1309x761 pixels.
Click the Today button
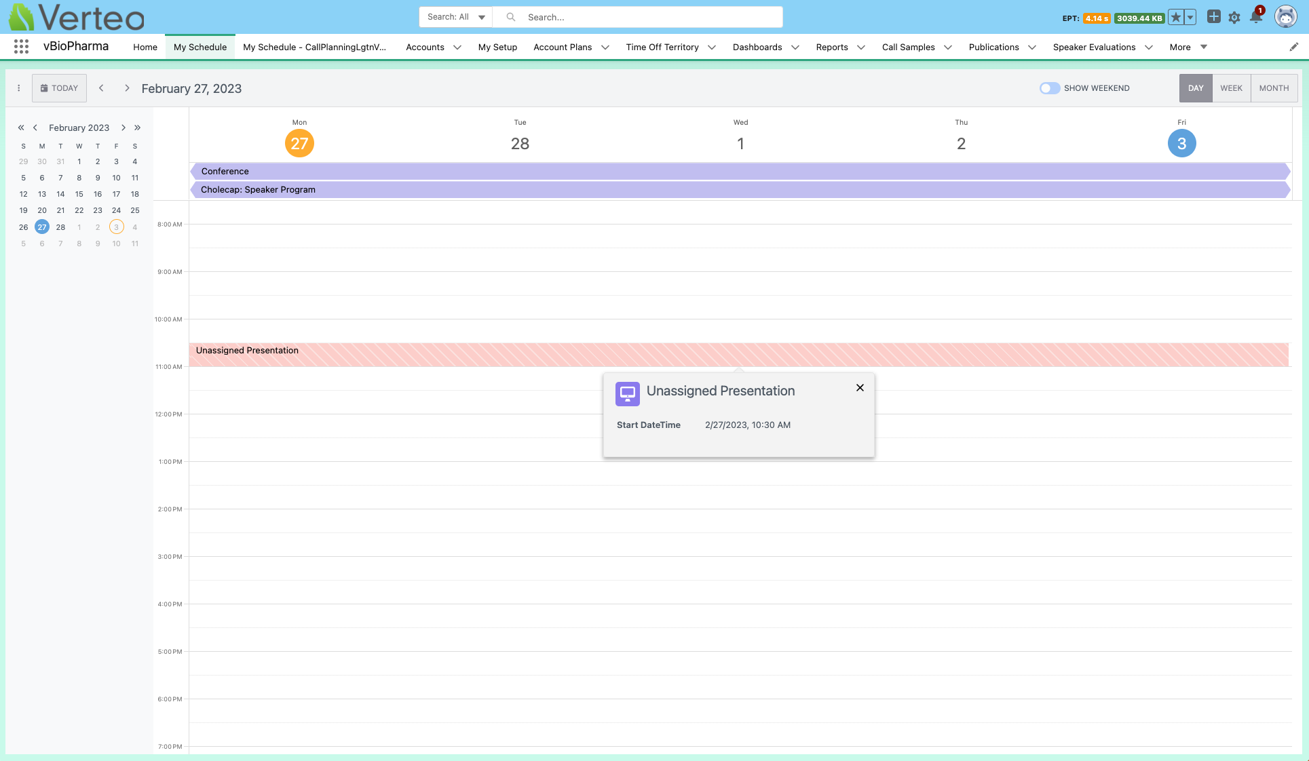[59, 88]
